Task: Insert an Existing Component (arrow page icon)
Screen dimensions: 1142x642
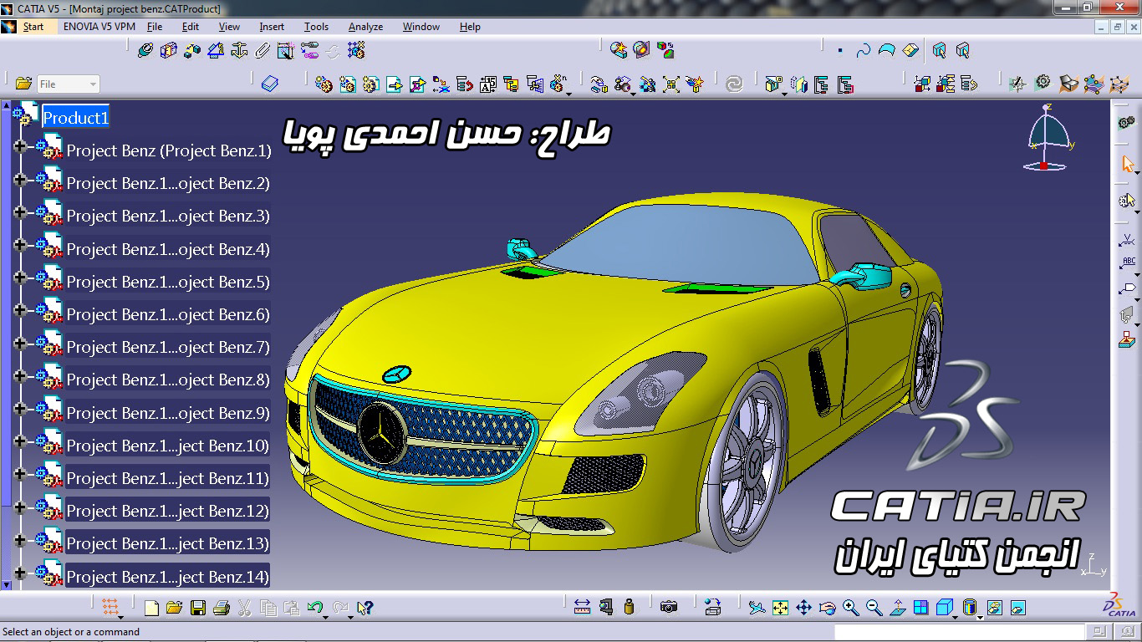Action: 394,84
